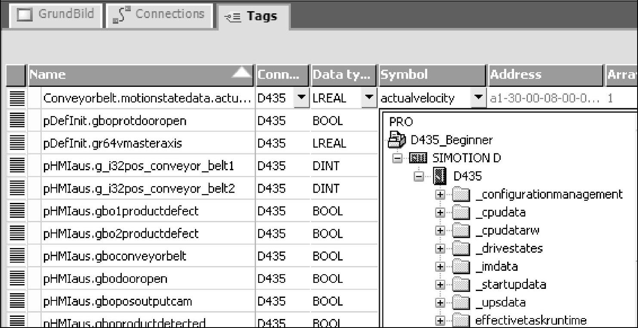Screen dimensions: 638x328
Task: Open the Connection dropdown for D435
Action: [302, 98]
